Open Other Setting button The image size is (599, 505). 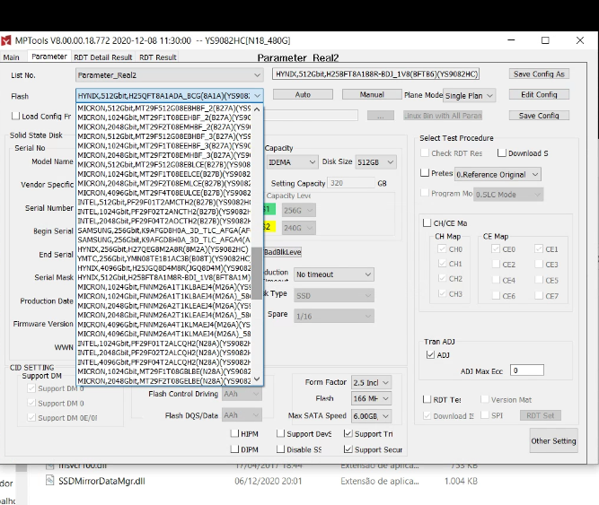(x=553, y=441)
